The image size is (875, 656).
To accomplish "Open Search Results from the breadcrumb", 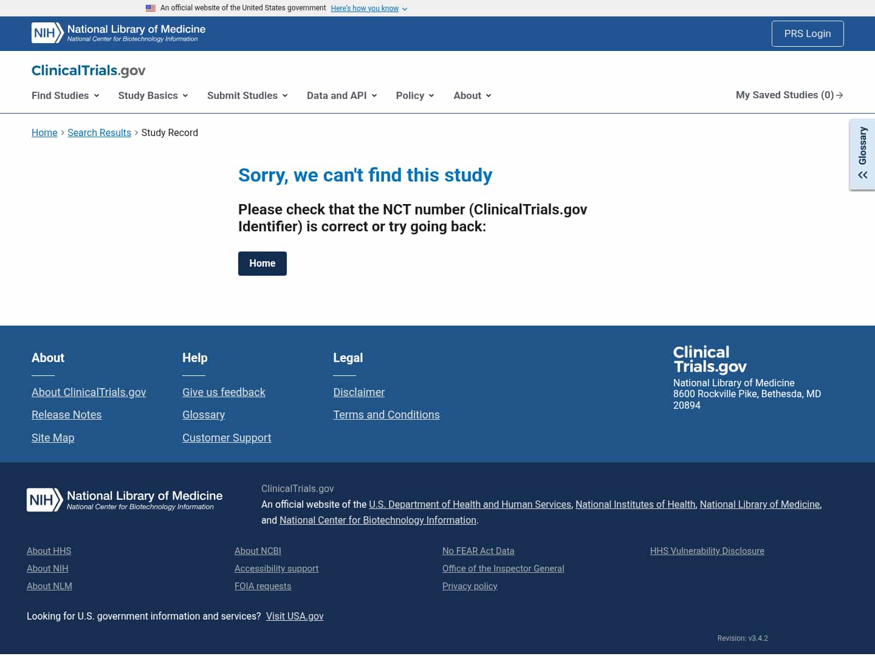I will tap(99, 132).
